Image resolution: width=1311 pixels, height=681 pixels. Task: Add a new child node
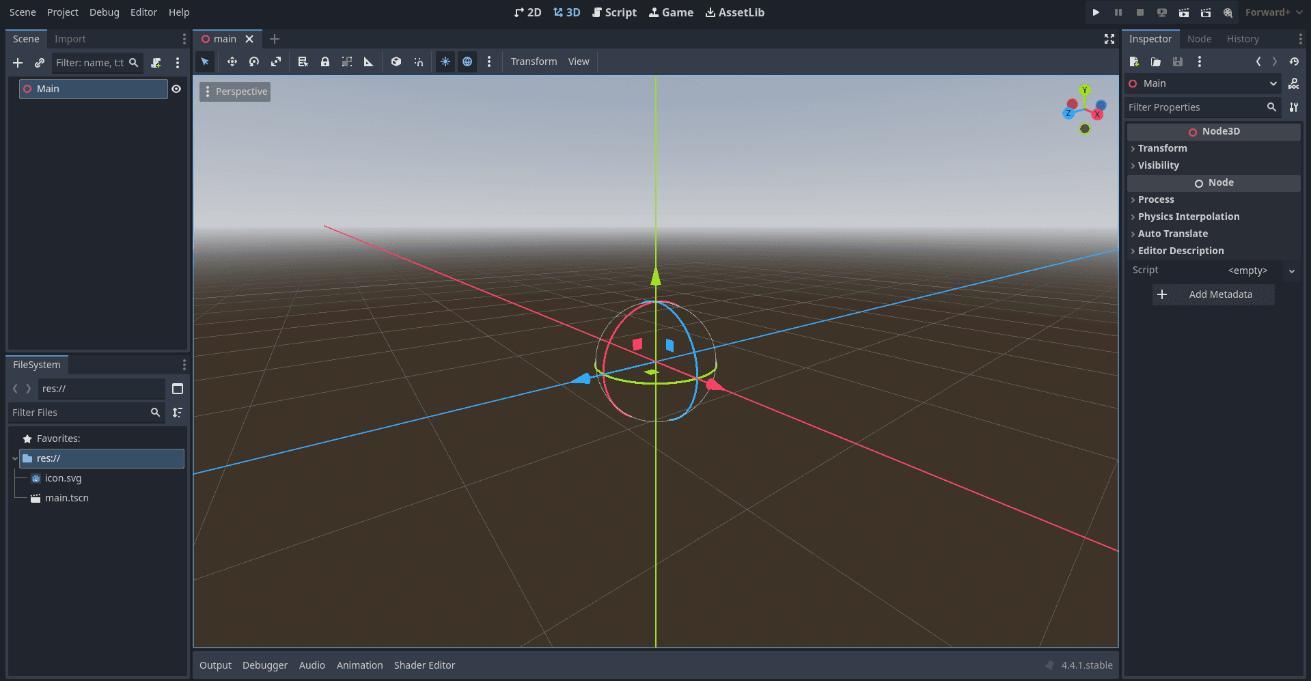pyautogui.click(x=18, y=63)
